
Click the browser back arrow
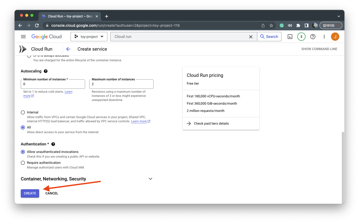click(20, 25)
